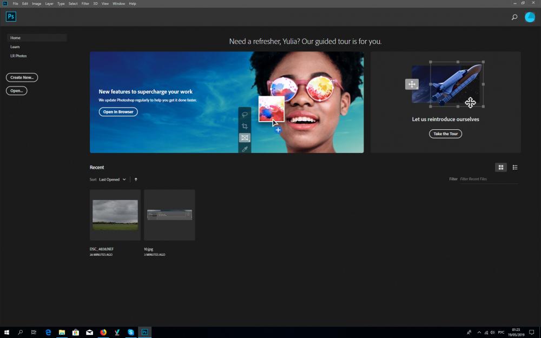Open the DSC_4838.NEF thumbnail

tap(115, 215)
